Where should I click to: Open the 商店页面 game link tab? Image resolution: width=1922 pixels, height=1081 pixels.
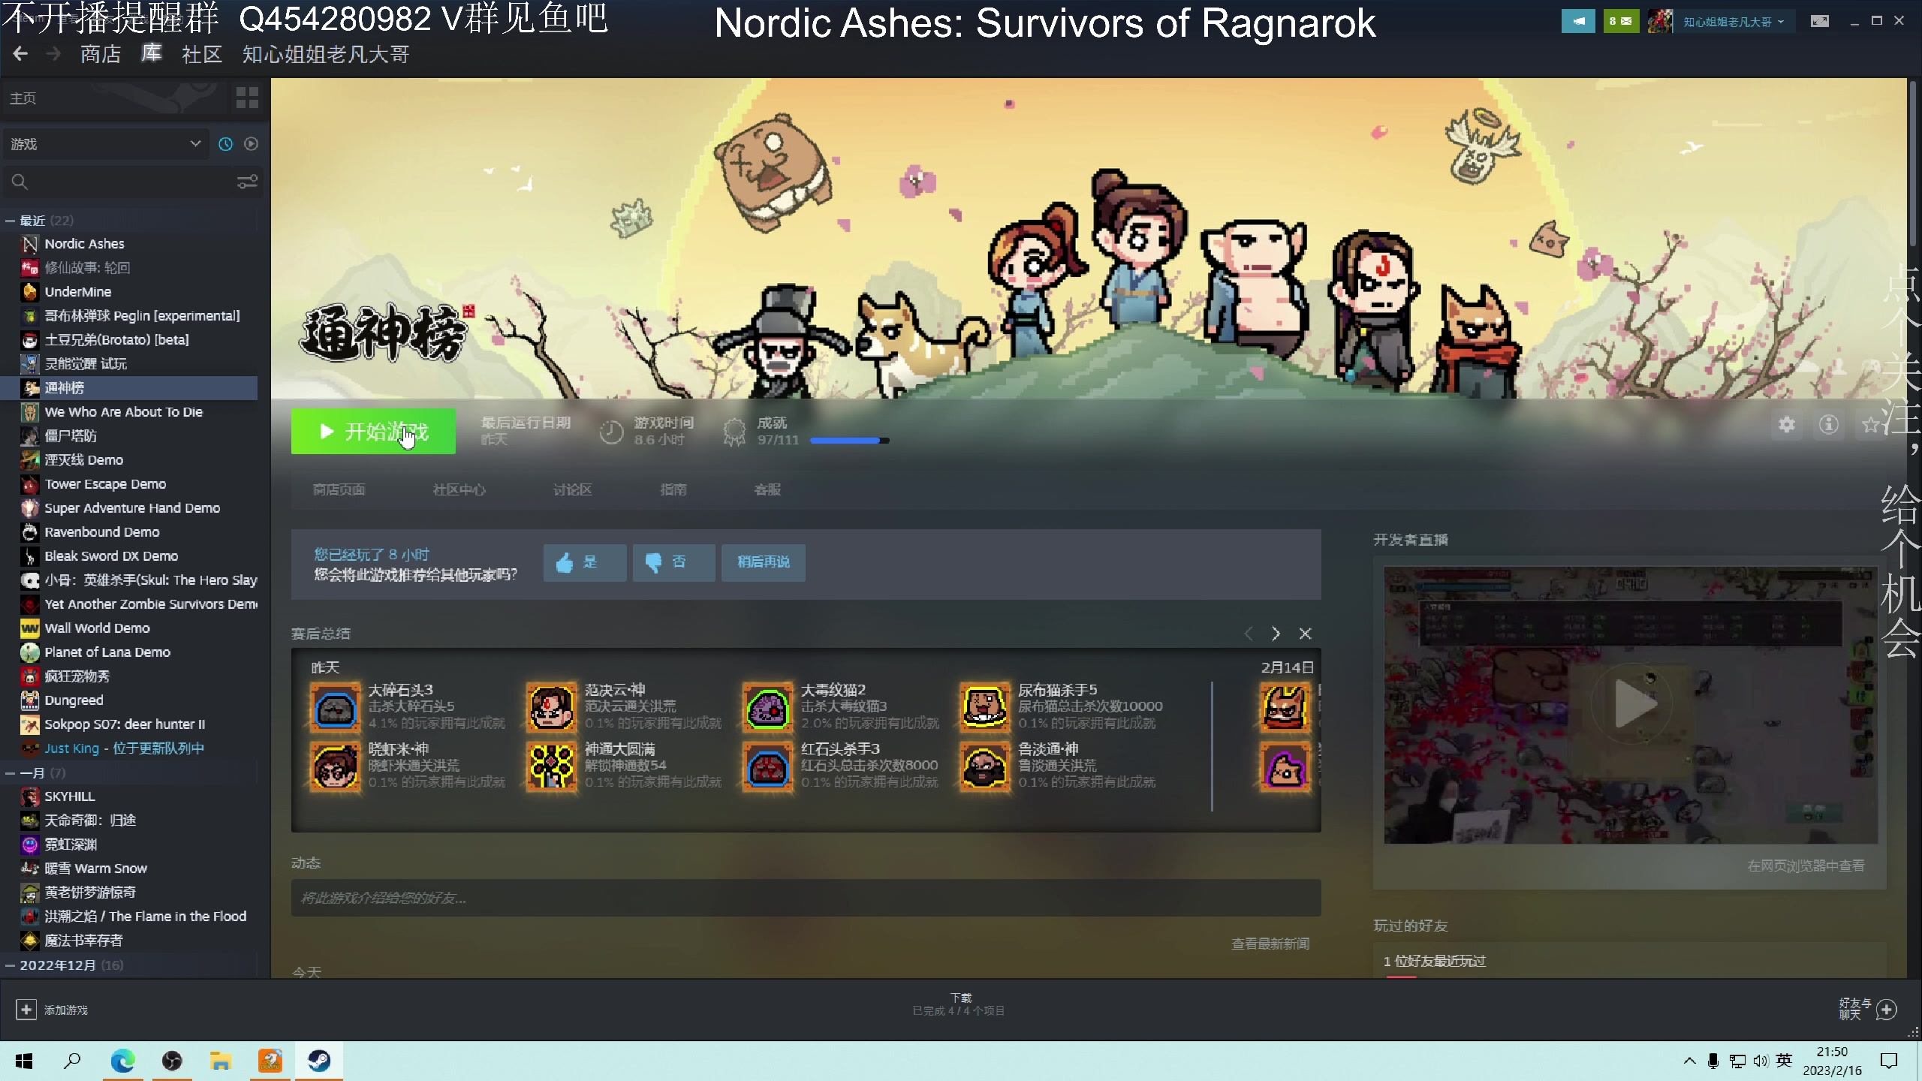pyautogui.click(x=339, y=489)
